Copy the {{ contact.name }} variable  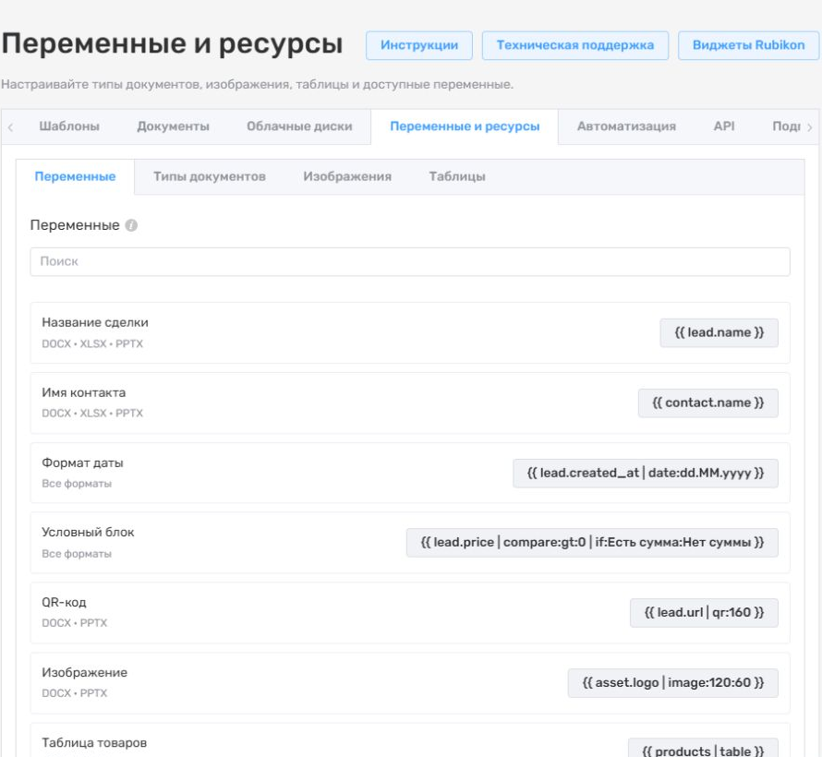point(707,403)
